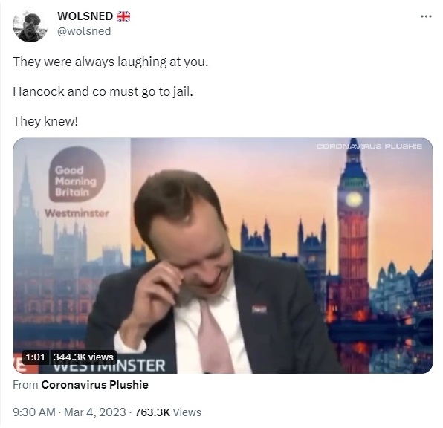Open the 763.3K Views analytics link
Image resolution: width=443 pixels, height=428 pixels.
168,412
